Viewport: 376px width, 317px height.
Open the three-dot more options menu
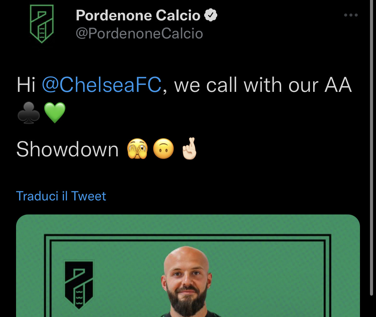pos(351,15)
